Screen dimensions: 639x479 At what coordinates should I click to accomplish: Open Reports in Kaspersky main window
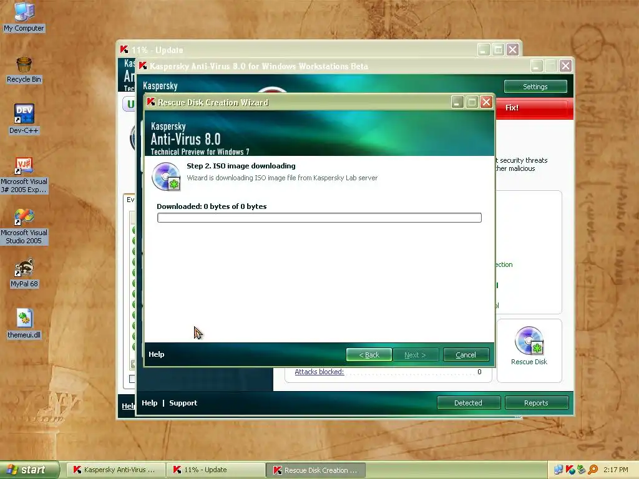tap(536, 403)
